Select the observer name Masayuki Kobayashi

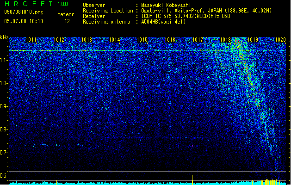pyautogui.click(x=166, y=5)
